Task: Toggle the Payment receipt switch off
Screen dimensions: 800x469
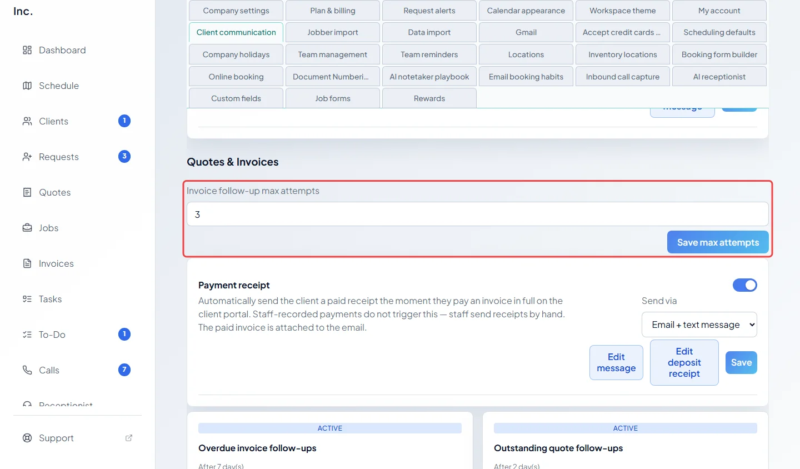Action: click(x=745, y=285)
